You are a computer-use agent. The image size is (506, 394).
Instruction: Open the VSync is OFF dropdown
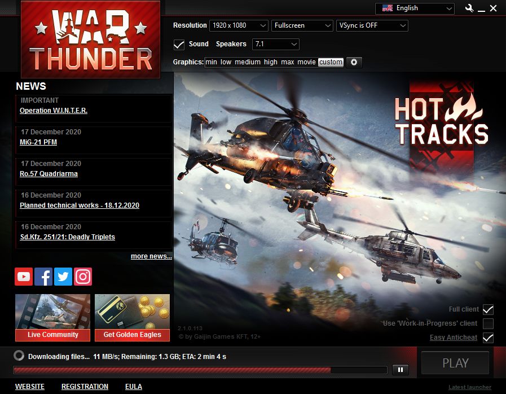pyautogui.click(x=372, y=25)
